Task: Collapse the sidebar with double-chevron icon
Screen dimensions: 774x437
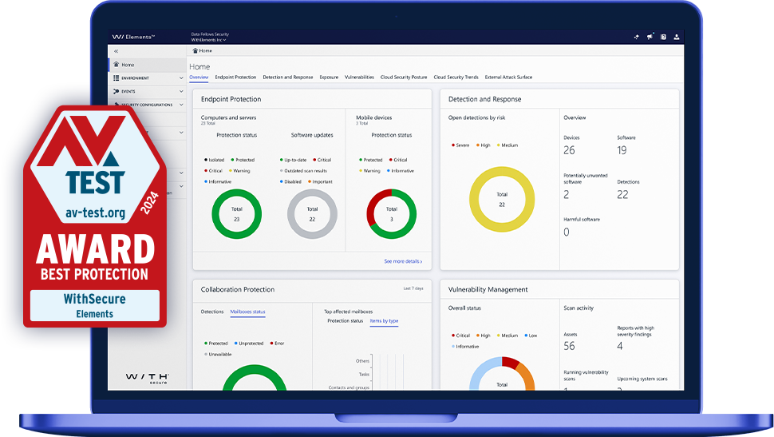Action: coord(116,51)
